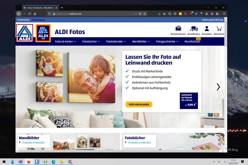Open page actions three-dots menu in address bar
248x165 pixels.
(x=135, y=14)
